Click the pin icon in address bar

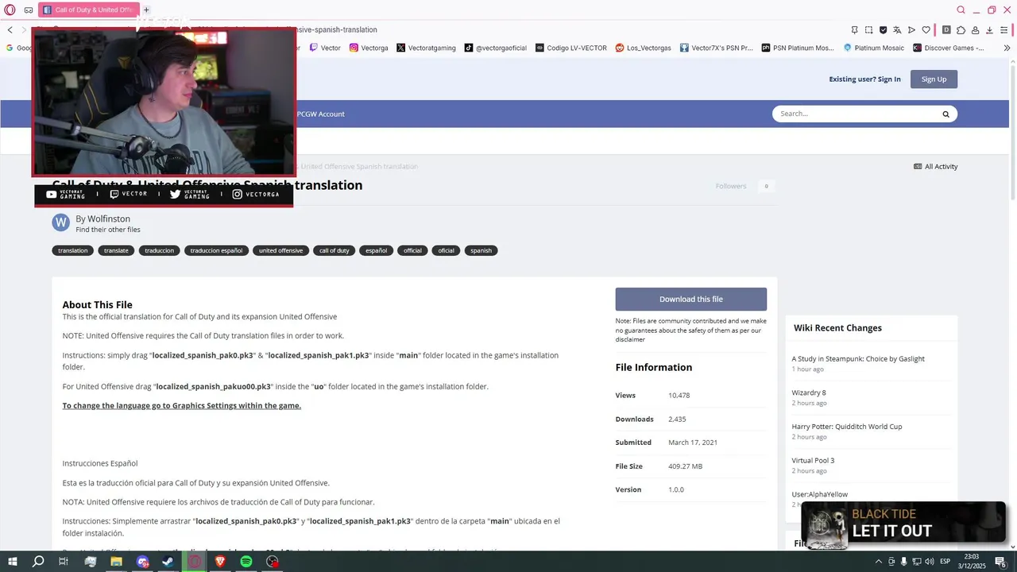click(x=855, y=30)
